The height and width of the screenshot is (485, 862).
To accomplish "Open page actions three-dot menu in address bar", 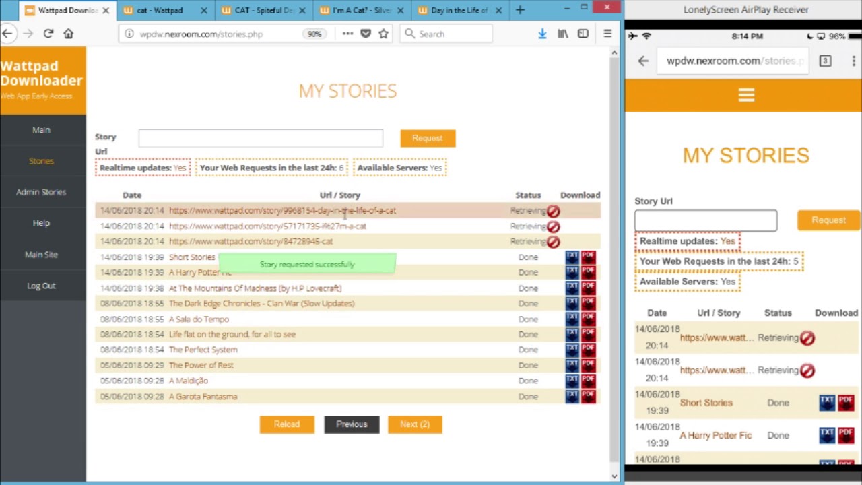I will click(347, 34).
